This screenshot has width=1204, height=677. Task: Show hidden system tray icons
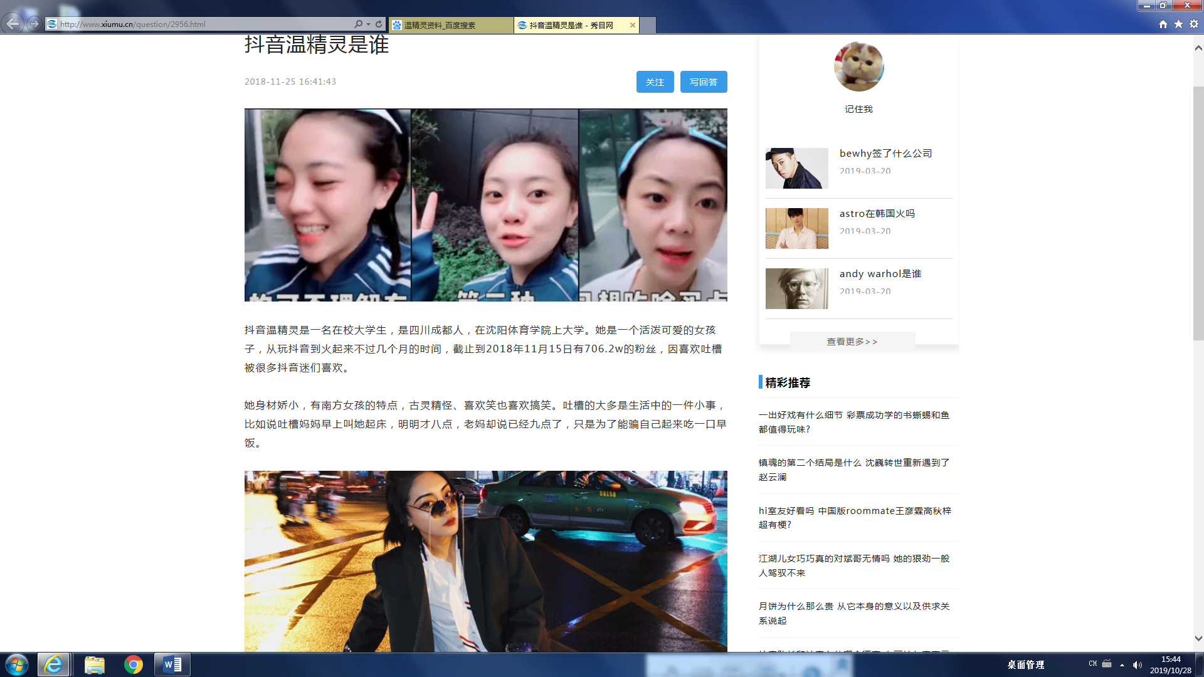point(1122,665)
